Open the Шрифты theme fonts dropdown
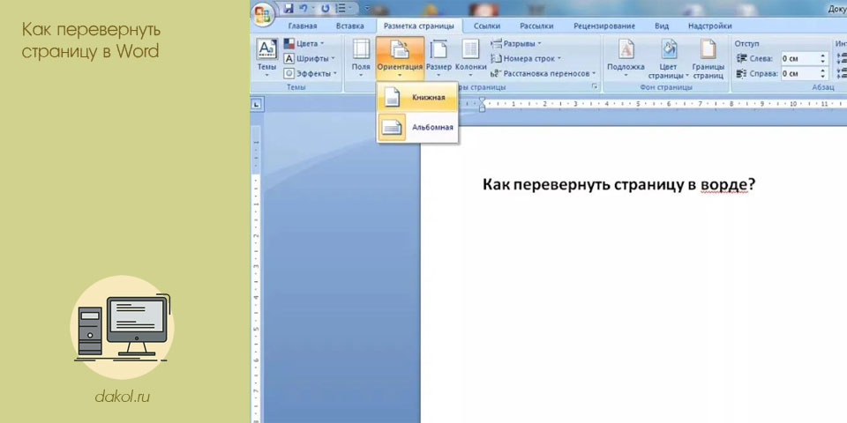Image resolution: width=847 pixels, height=423 pixels. coord(310,58)
